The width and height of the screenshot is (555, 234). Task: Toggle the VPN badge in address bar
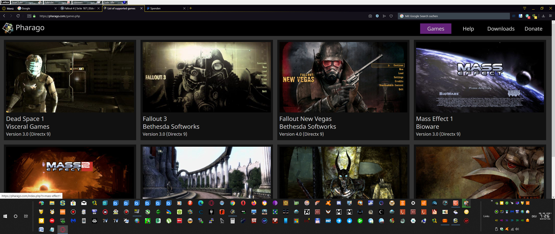29,16
